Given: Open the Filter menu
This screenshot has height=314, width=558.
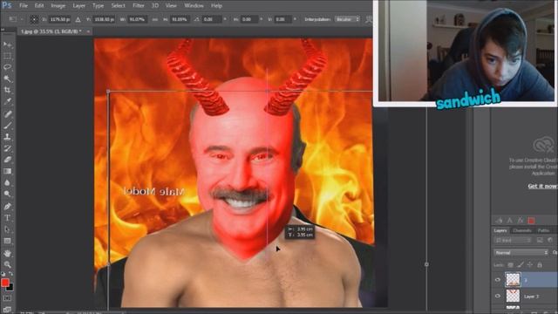Looking at the screenshot, I should click(x=139, y=6).
